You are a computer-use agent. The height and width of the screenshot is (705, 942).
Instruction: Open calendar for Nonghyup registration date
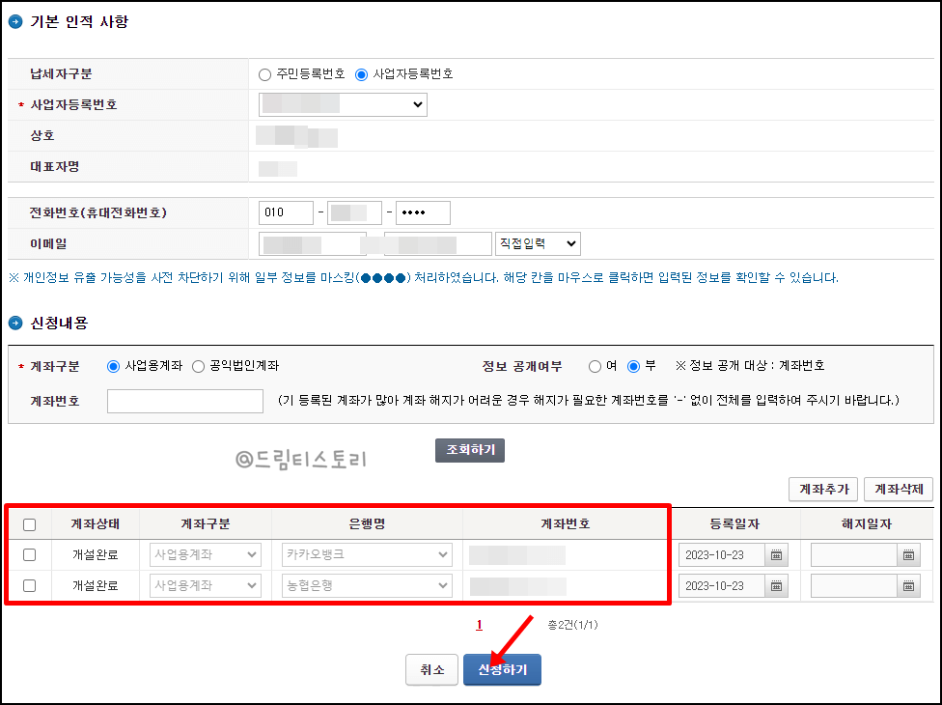coord(777,585)
